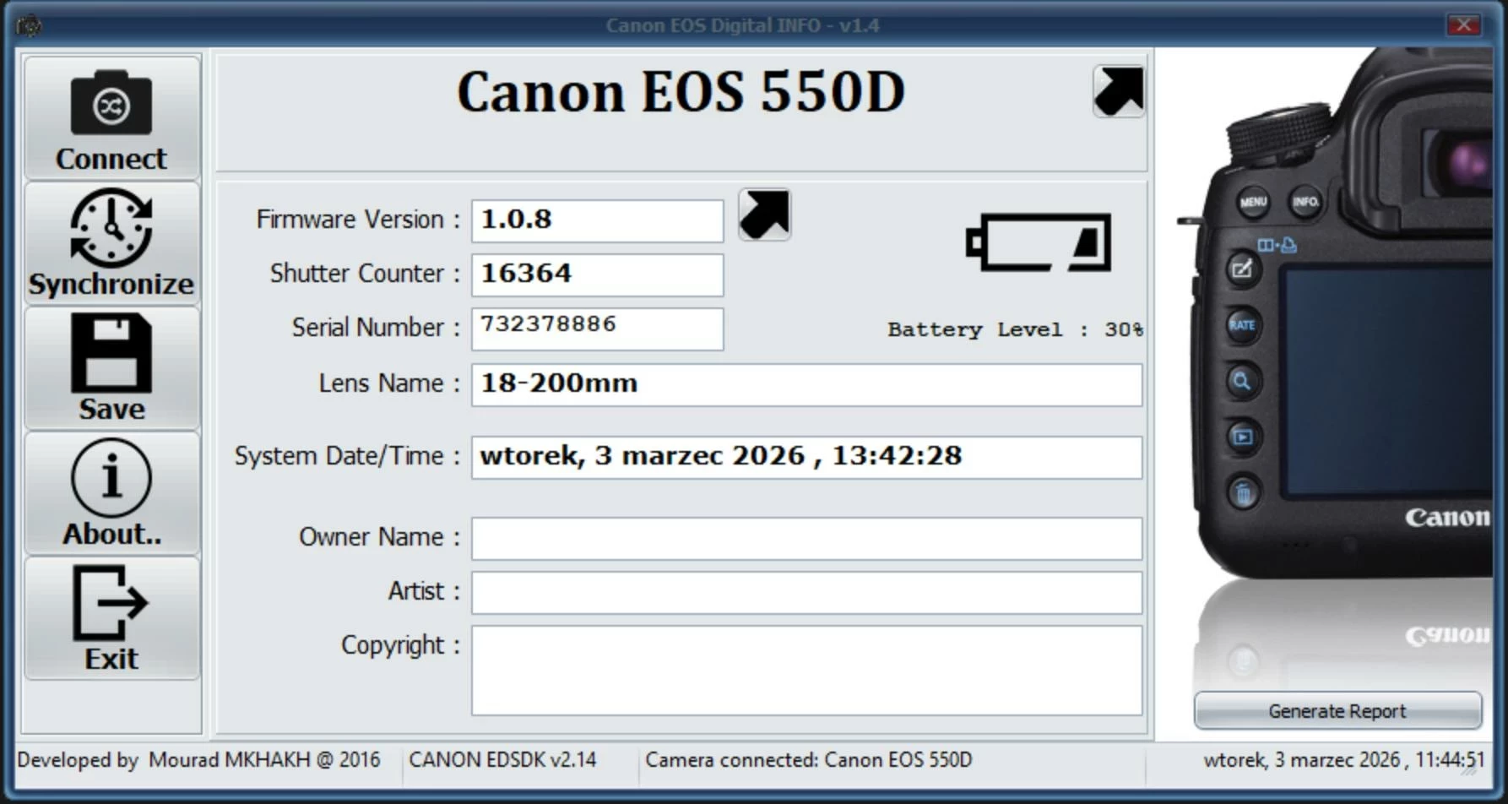Click the Lens Name field showing 18-200mm
1508x804 pixels.
806,384
